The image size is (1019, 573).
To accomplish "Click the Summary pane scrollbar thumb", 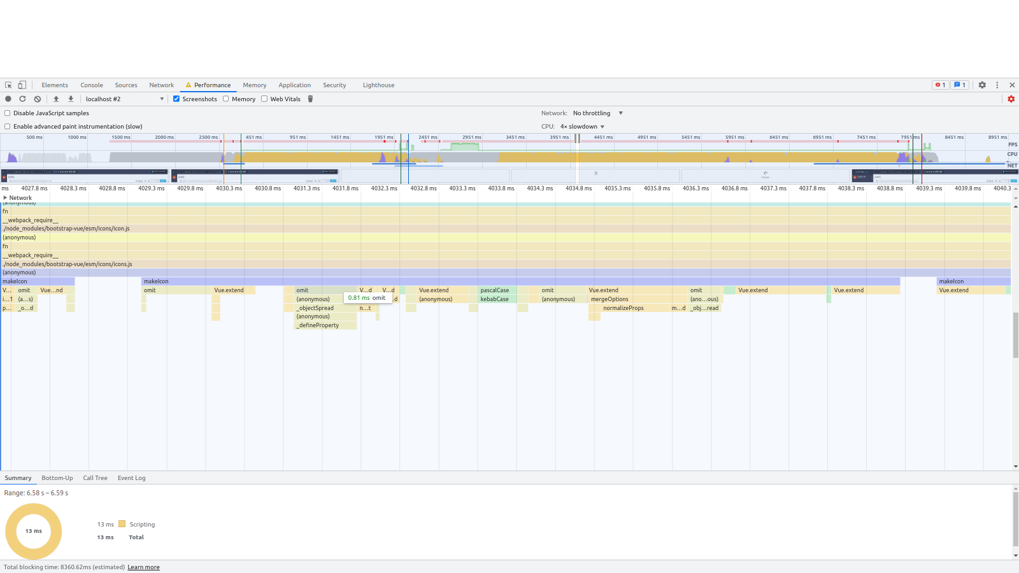I will [x=1016, y=519].
